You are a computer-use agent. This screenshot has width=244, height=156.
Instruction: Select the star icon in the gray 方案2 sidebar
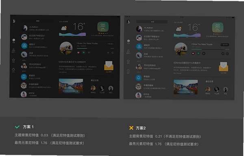click(x=128, y=61)
